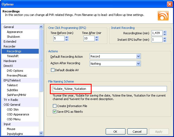
Task: Select Timeshift in the sidebar tree
Action: click(x=12, y=56)
